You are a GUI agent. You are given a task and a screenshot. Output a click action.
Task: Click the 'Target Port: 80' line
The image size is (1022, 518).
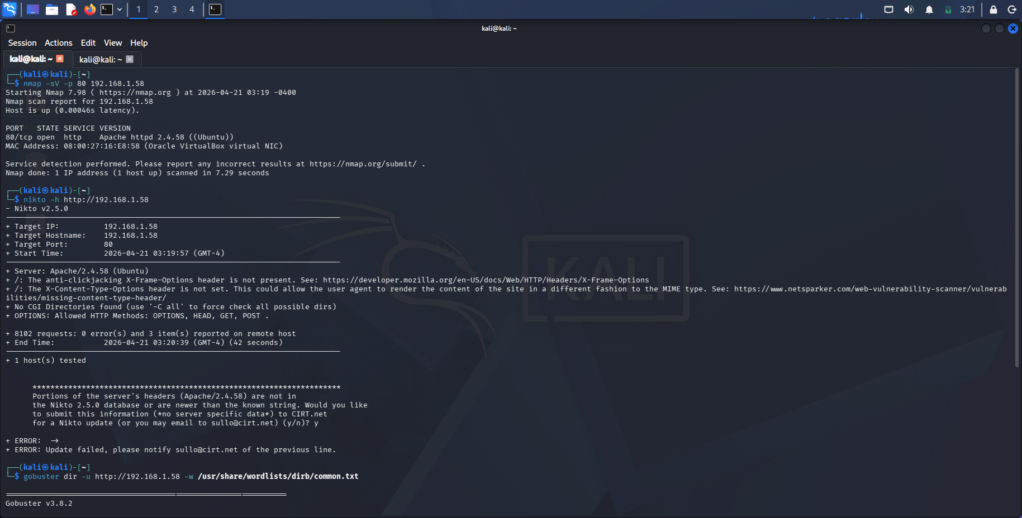click(x=59, y=244)
